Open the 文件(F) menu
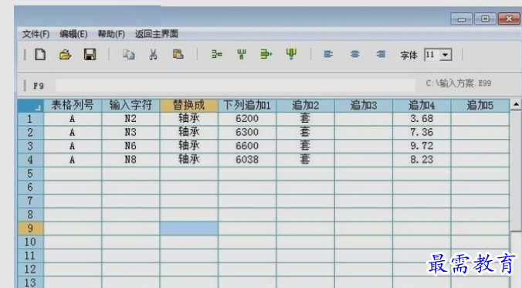 (x=36, y=34)
